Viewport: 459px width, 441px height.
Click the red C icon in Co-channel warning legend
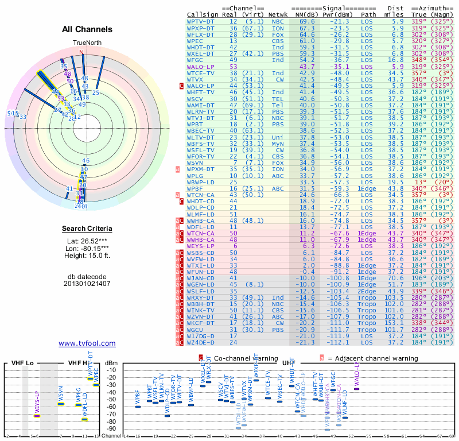coord(201,358)
